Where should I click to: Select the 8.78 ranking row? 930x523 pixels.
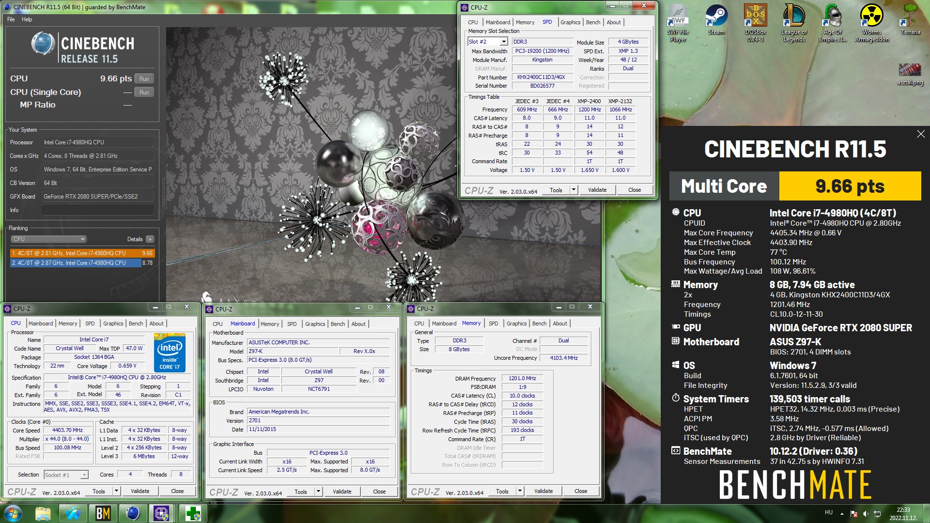pos(82,263)
